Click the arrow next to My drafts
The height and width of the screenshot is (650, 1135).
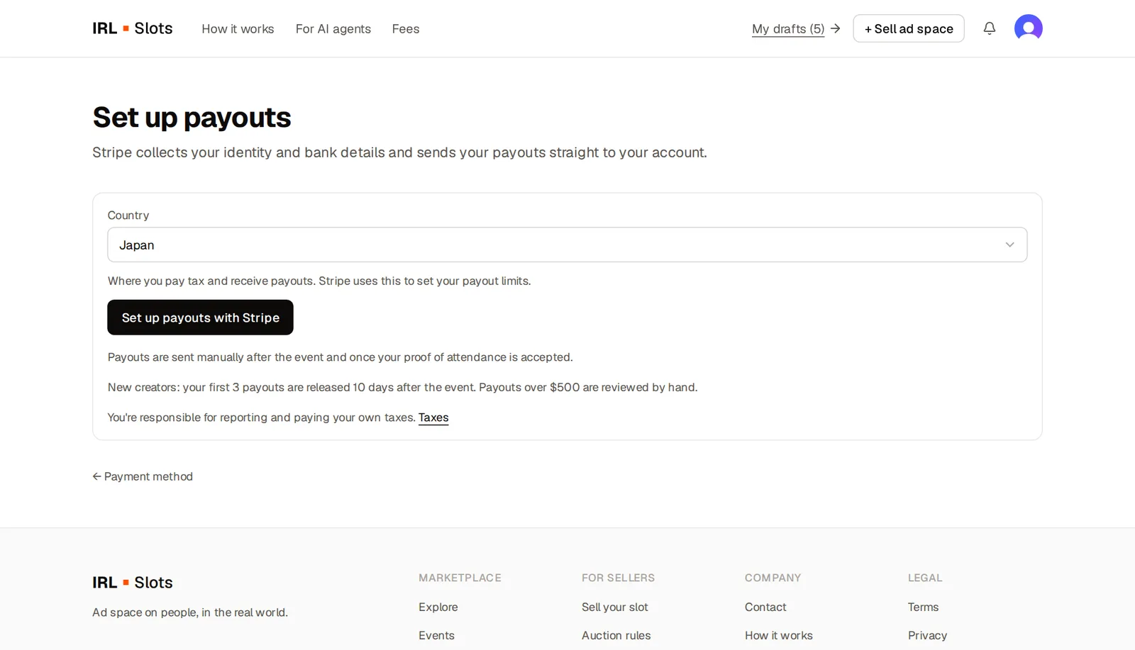835,28
